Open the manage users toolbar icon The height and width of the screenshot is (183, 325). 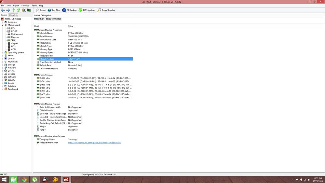(24, 10)
